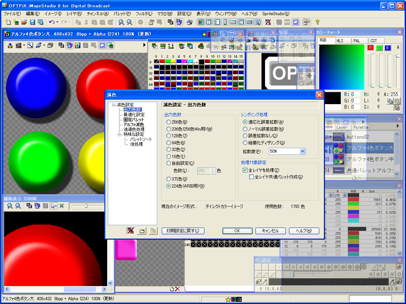406x304 pixels.
Task: Open the ファイル(F) menu
Action: [x=12, y=14]
